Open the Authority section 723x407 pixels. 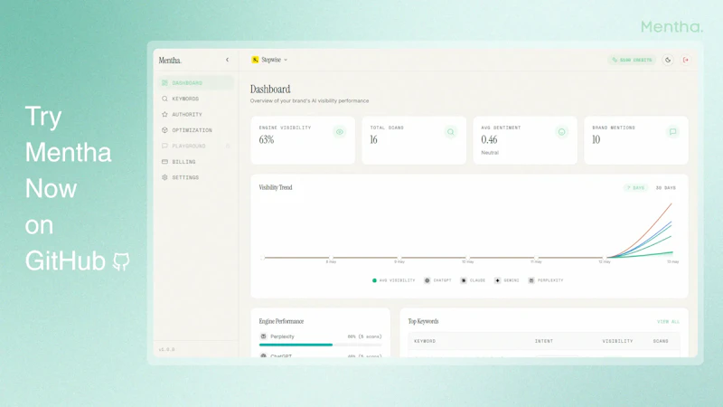(x=196, y=115)
